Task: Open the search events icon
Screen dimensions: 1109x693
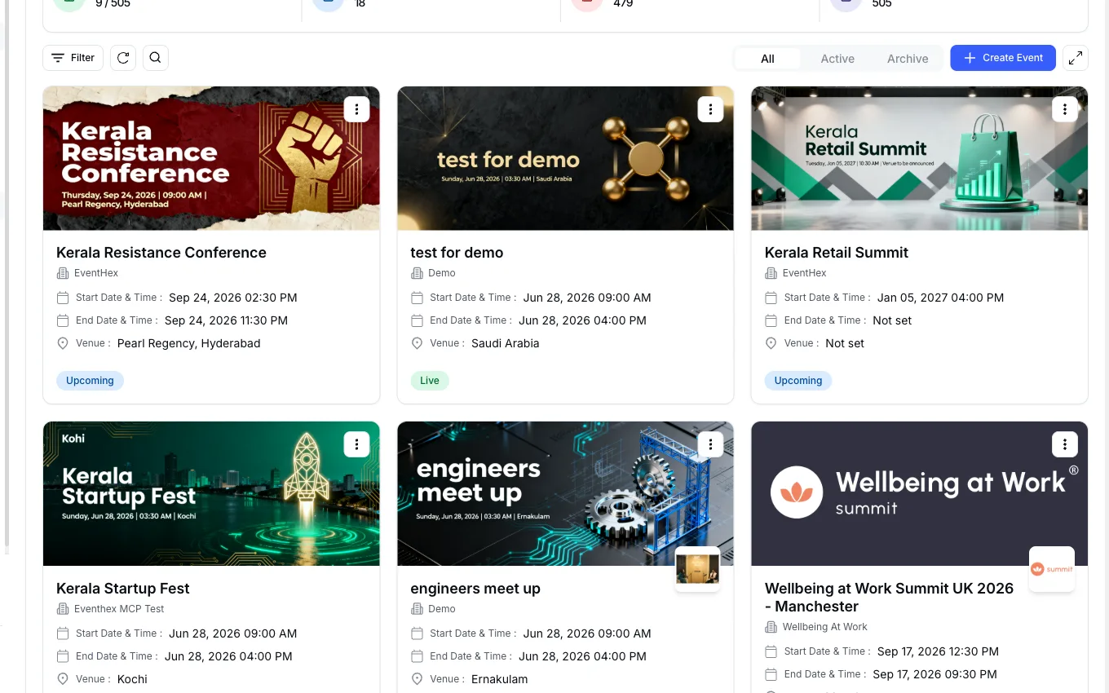Action: (156, 58)
